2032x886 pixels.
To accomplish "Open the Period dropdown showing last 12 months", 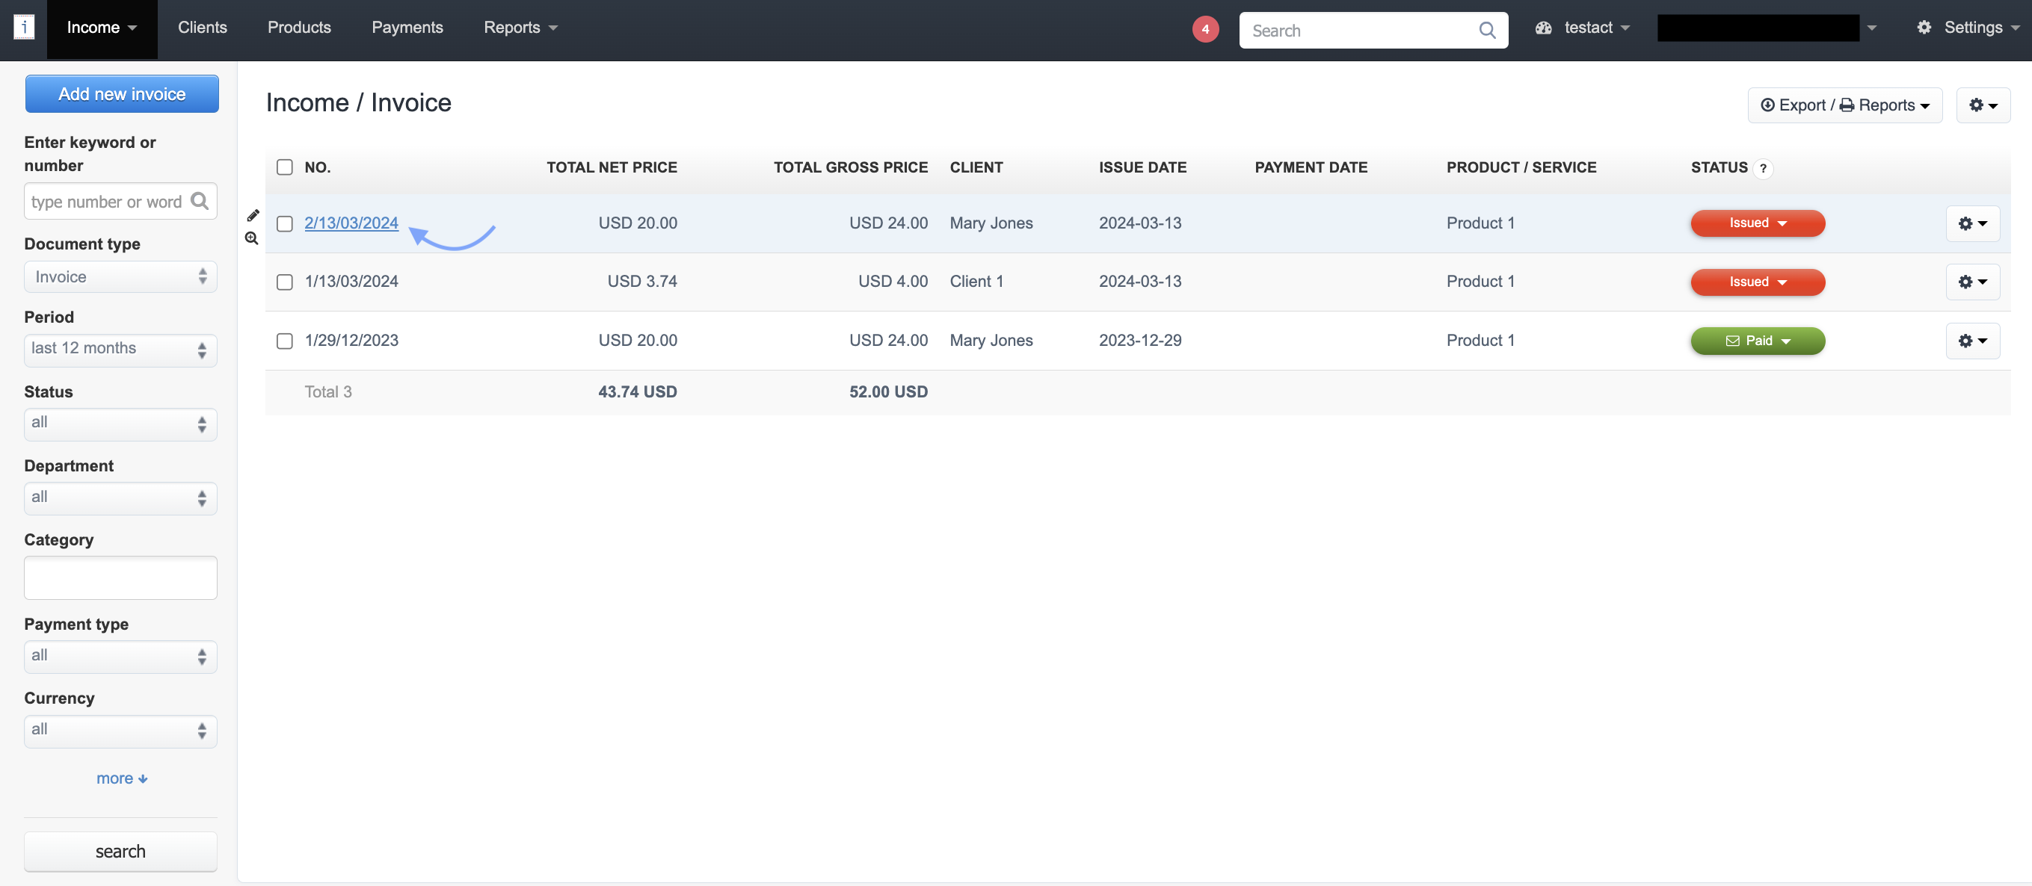I will tap(120, 349).
